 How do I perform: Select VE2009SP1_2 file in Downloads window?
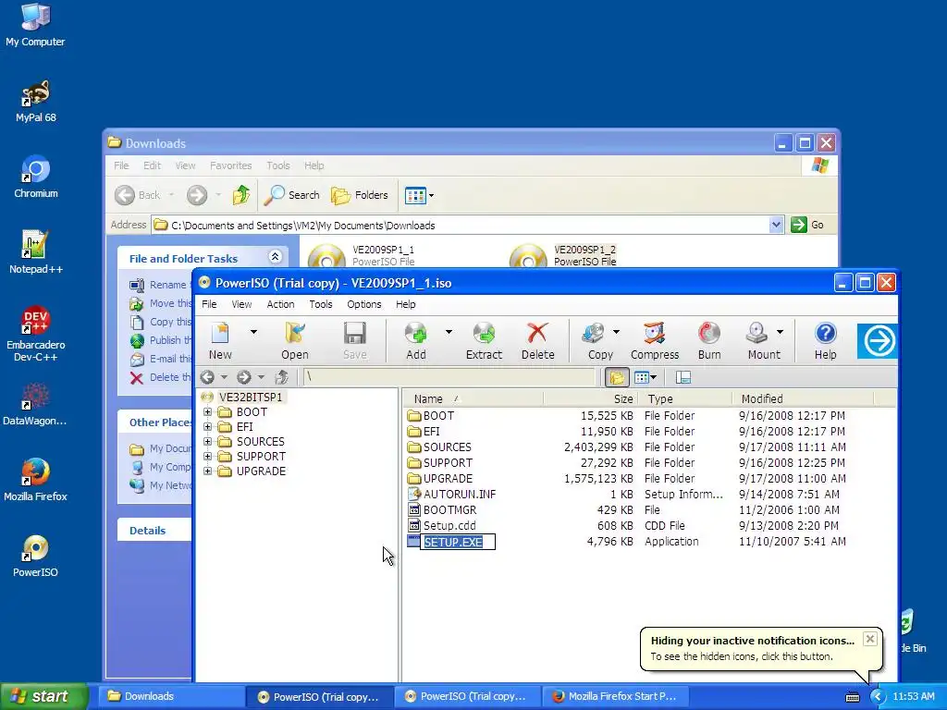(x=563, y=255)
